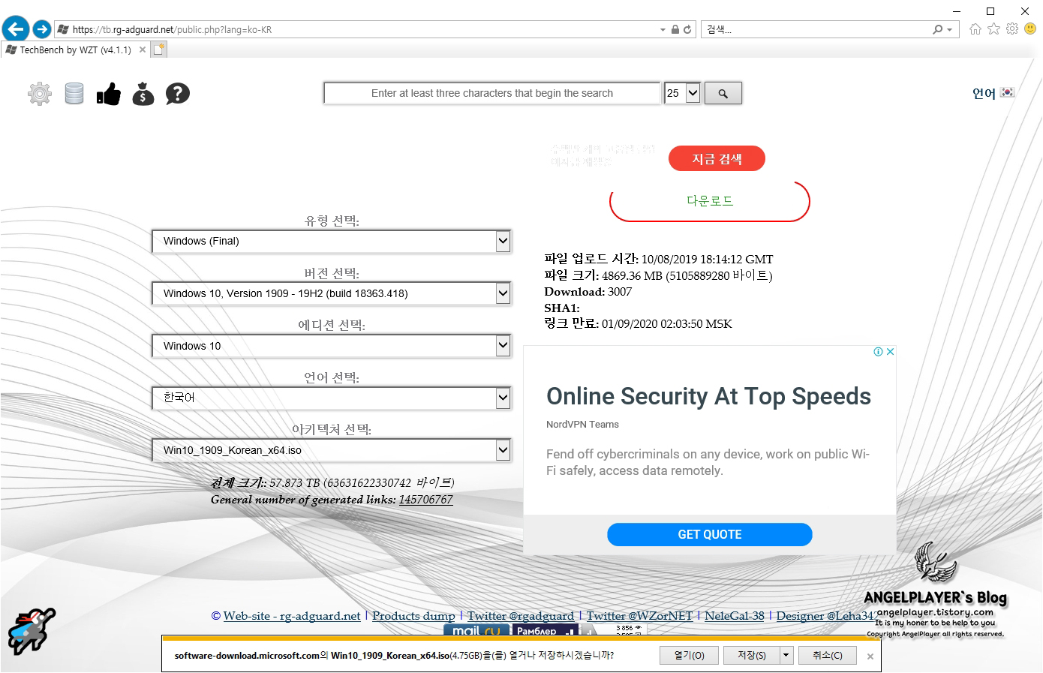This screenshot has width=1043, height=673.
Task: Click the Online Security At Top Speeds headline
Action: coord(708,396)
